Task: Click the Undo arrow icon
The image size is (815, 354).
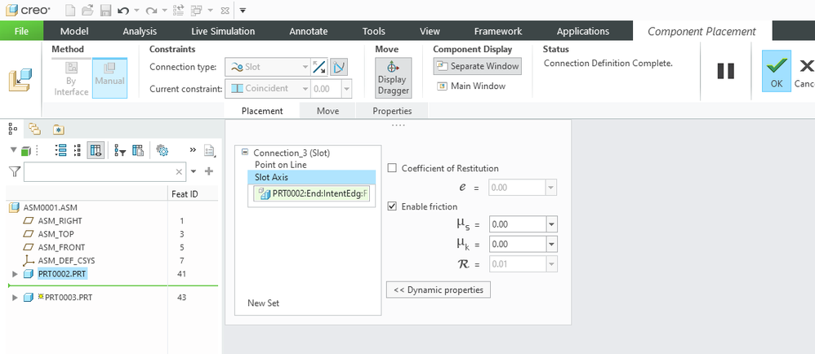Action: [x=123, y=11]
